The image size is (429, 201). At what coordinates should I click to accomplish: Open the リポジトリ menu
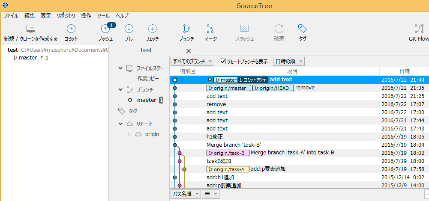pyautogui.click(x=66, y=15)
